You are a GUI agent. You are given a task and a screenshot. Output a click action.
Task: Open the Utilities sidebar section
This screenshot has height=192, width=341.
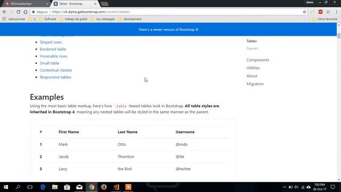tap(253, 68)
